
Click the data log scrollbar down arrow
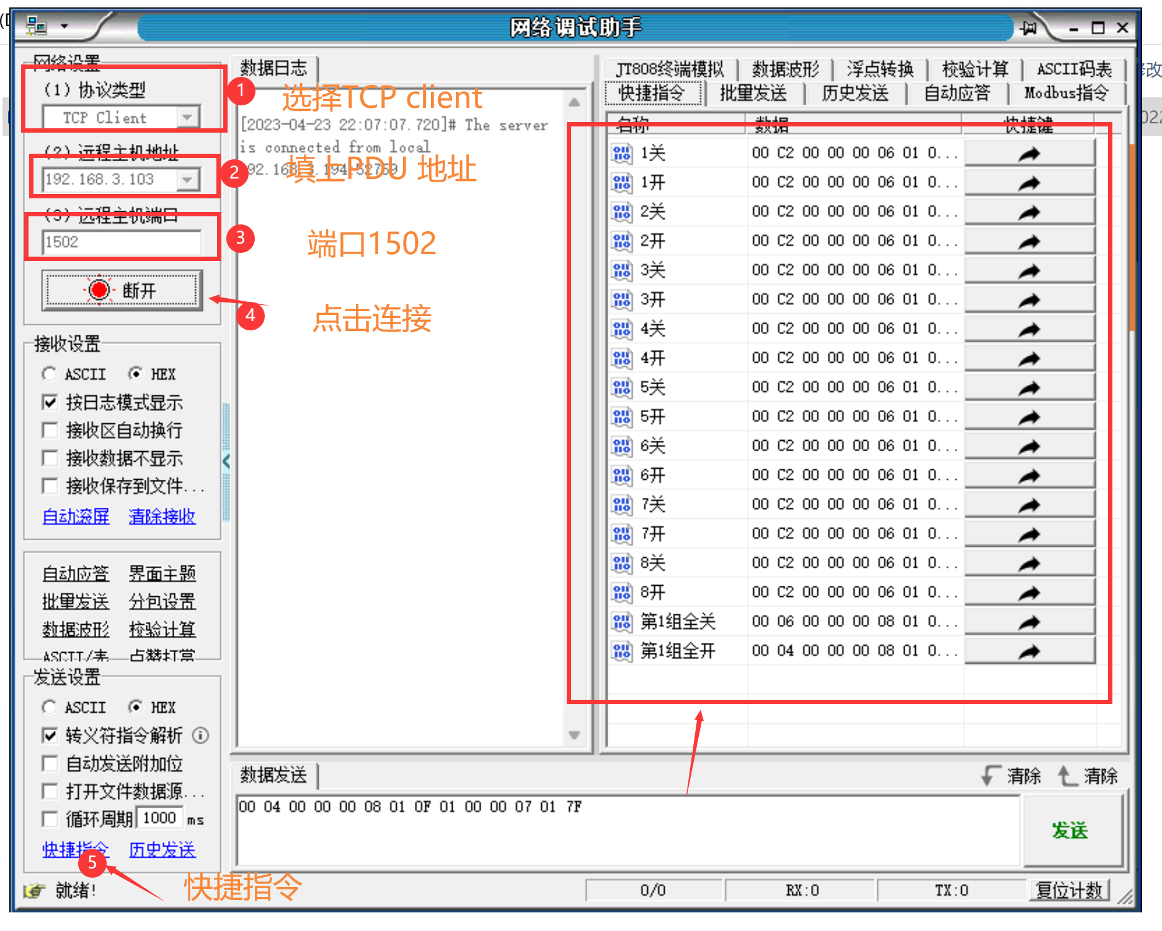tap(574, 735)
